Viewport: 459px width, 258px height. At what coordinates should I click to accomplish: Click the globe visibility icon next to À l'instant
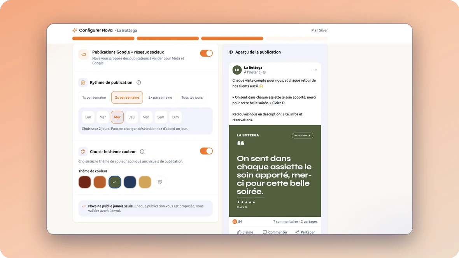(264, 72)
